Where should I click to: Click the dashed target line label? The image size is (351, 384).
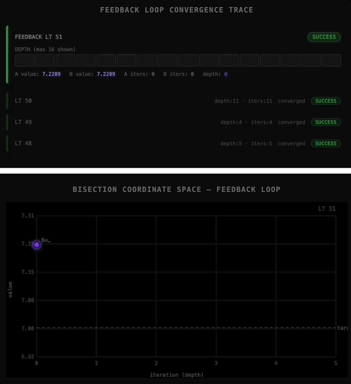click(x=342, y=328)
